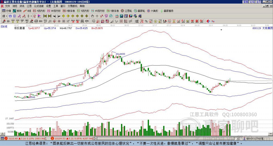Open the P四方形 tool

39,11
